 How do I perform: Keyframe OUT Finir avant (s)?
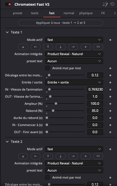110,132
